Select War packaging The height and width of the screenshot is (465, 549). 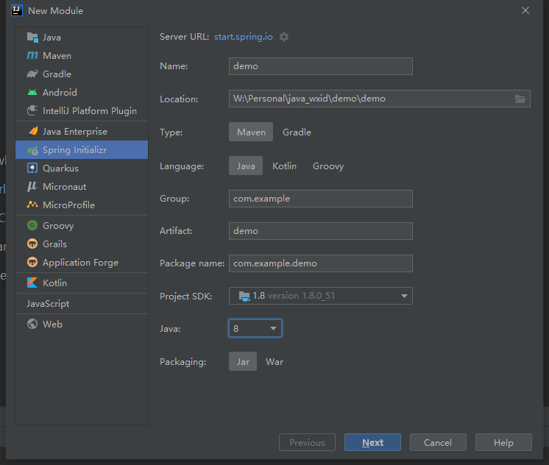point(274,362)
